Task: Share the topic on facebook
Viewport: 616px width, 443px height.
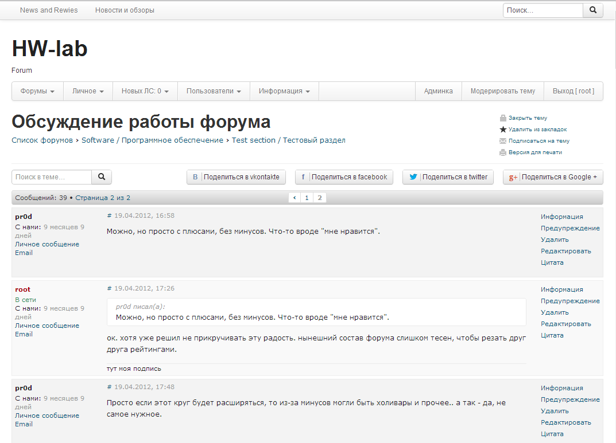Action: pyautogui.click(x=344, y=177)
